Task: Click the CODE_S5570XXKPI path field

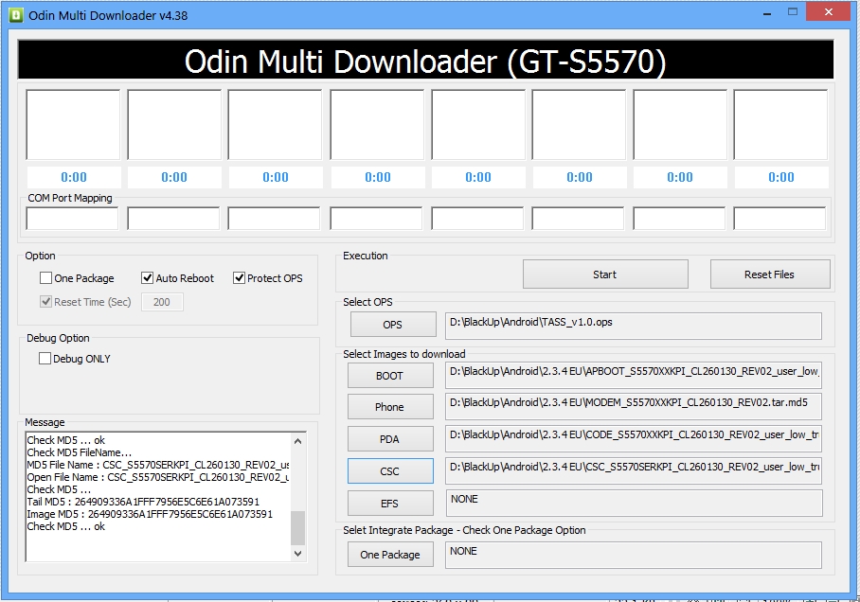Action: 634,438
